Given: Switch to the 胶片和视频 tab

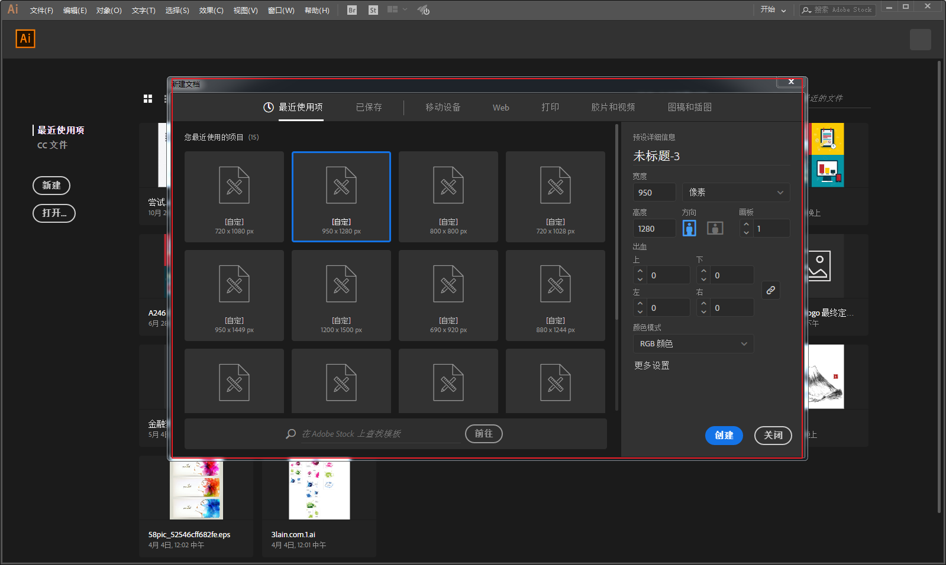Looking at the screenshot, I should coord(613,108).
